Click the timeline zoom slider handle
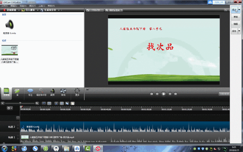 [x=20, y=103]
